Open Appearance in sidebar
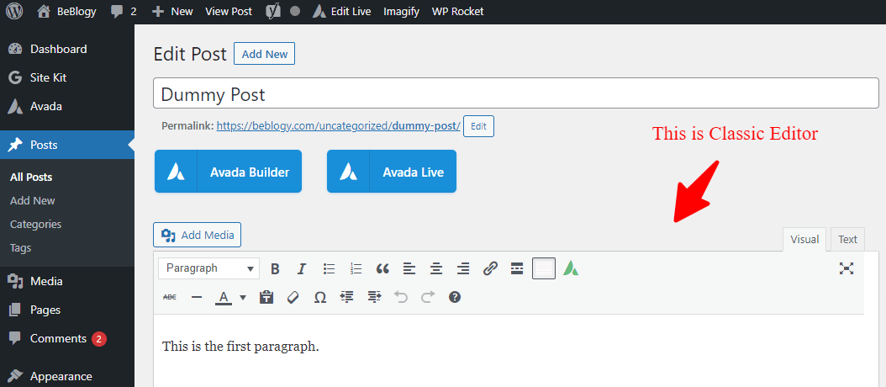Viewport: 886px width, 387px height. click(x=66, y=376)
